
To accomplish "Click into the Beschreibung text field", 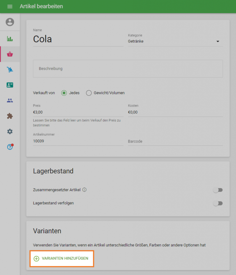I will click(128, 69).
